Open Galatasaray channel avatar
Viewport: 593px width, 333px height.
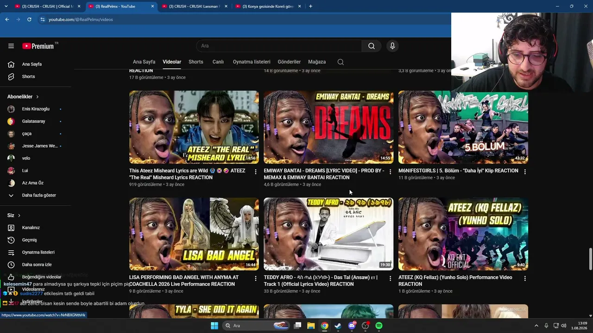click(11, 121)
